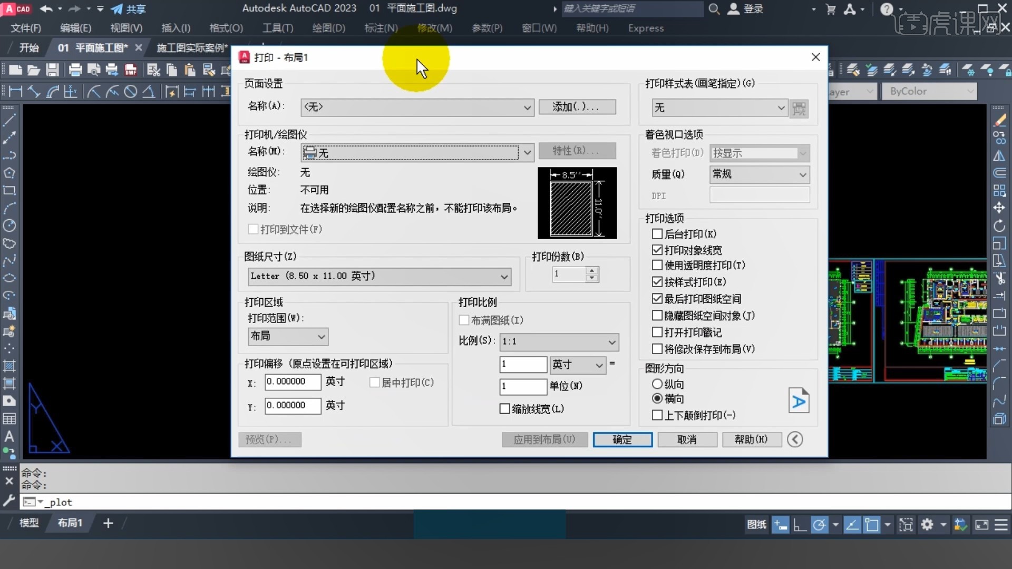Increase number of copies stepper up arrow

coord(592,270)
